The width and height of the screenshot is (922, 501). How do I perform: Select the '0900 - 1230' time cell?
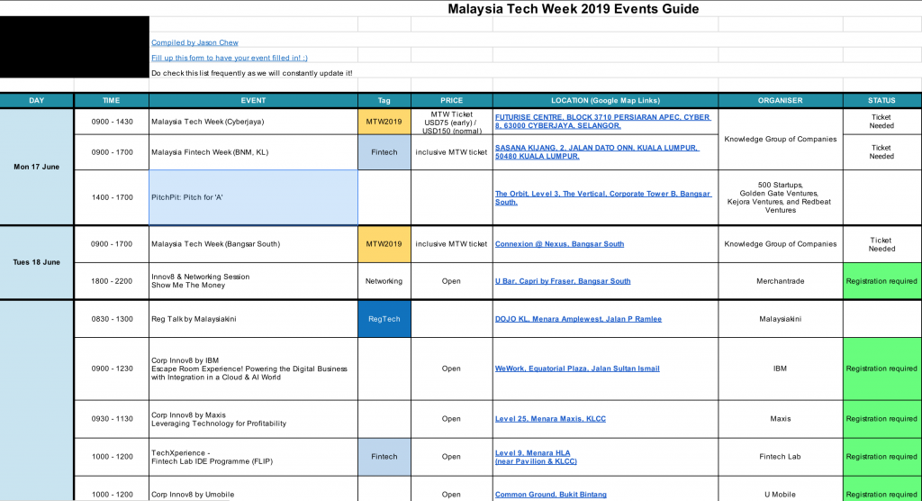point(111,369)
